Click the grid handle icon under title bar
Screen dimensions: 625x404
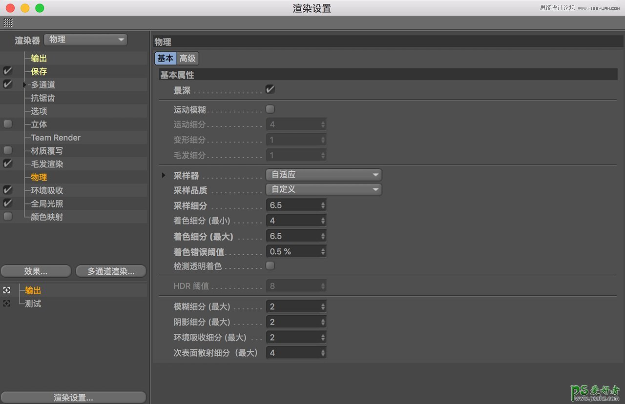click(8, 23)
